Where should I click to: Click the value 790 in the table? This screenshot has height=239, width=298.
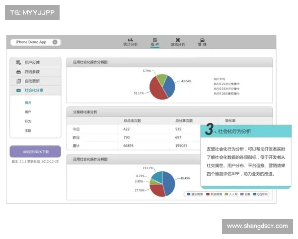click(x=126, y=137)
